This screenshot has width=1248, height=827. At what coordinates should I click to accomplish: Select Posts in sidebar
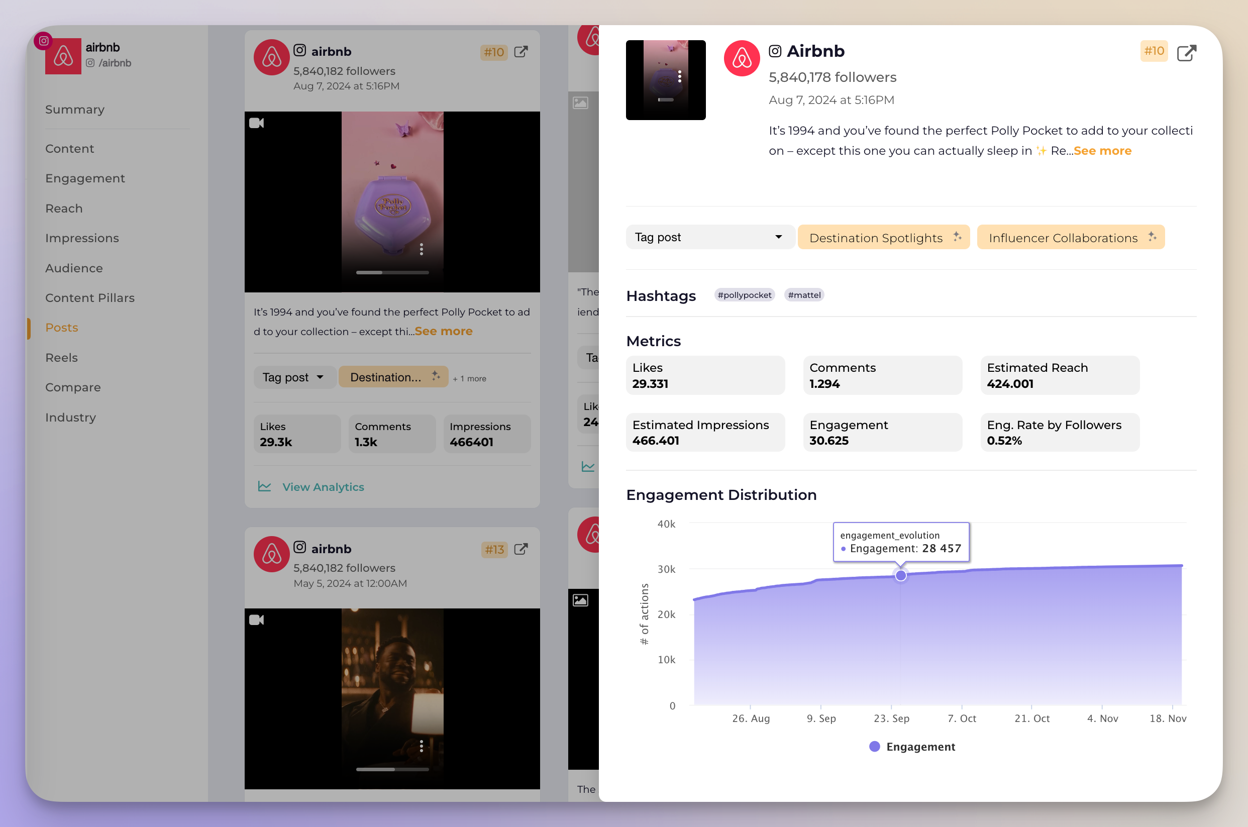click(62, 328)
